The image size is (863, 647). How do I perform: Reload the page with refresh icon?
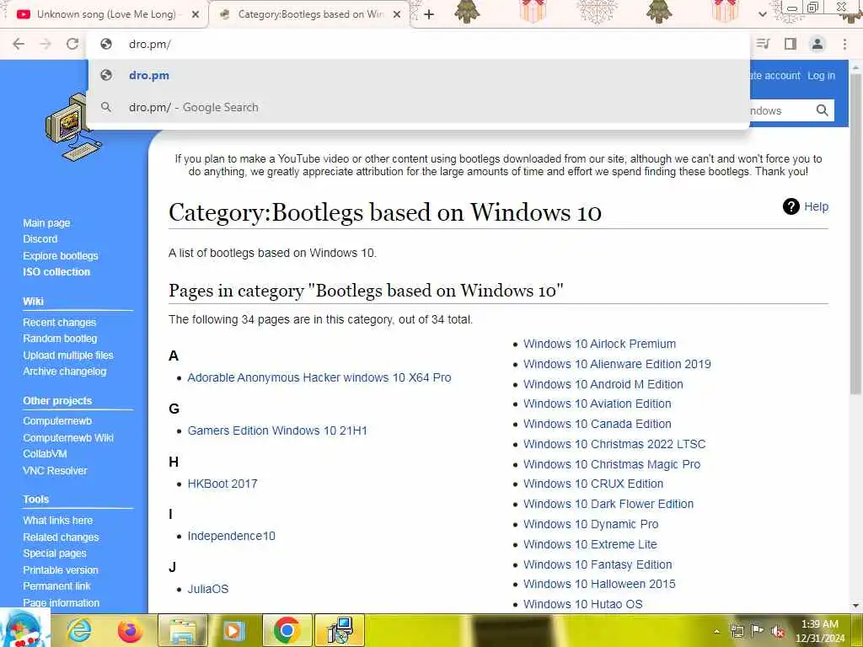(72, 44)
